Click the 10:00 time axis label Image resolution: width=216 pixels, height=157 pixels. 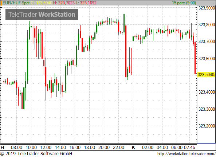pyautogui.click(x=31, y=148)
